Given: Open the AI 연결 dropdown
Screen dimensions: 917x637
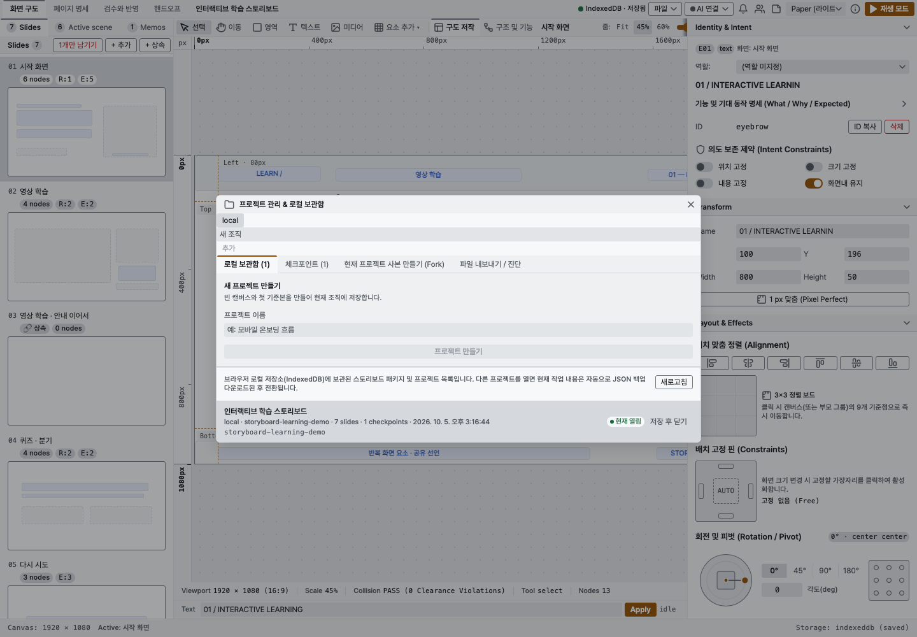Looking at the screenshot, I should point(709,9).
